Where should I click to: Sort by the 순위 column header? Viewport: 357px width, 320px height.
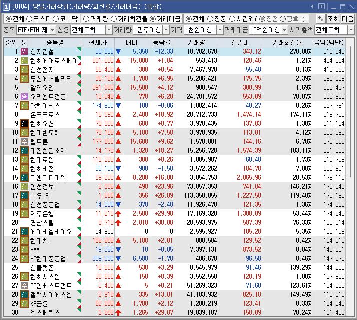click(x=11, y=42)
